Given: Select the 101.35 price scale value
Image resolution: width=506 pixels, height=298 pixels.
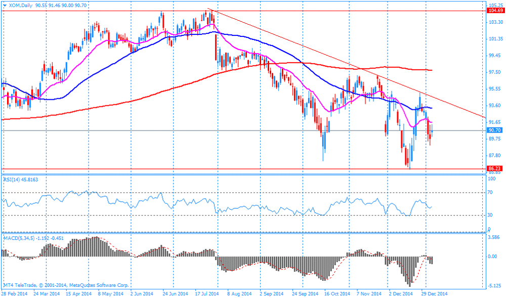Looking at the screenshot, I should [x=496, y=38].
